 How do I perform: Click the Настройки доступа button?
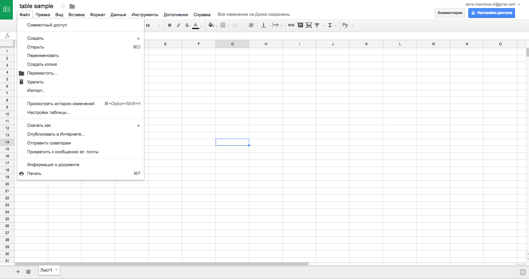(x=491, y=13)
